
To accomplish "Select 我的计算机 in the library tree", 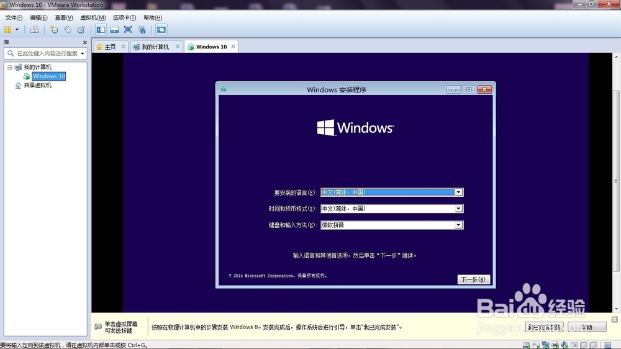I will (37, 67).
